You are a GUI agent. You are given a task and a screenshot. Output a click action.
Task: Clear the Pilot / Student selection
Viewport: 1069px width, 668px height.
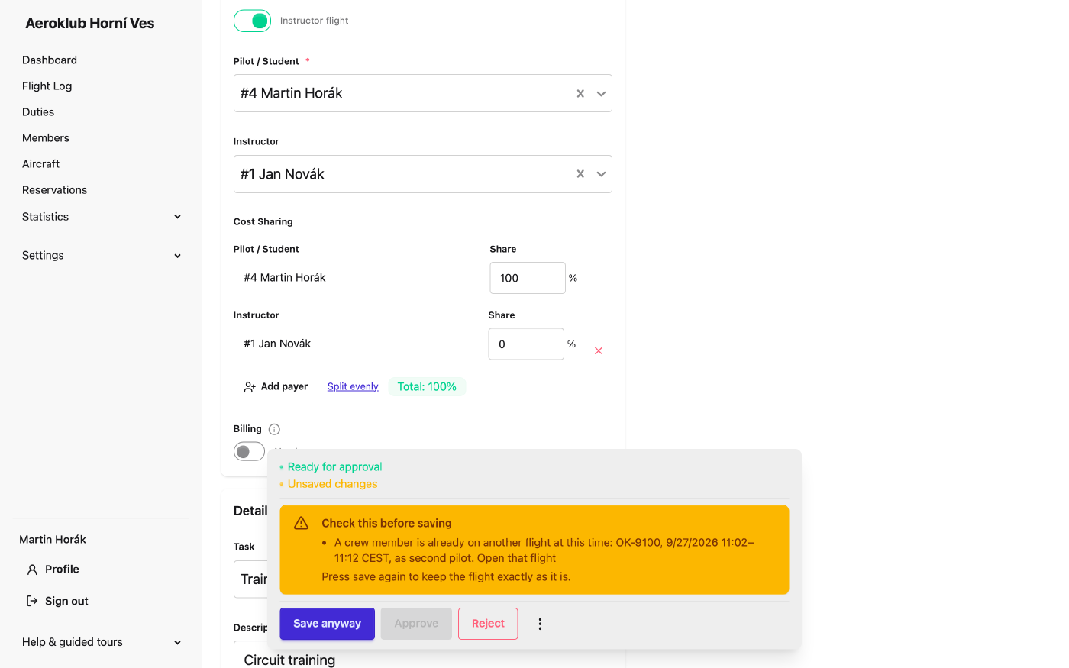[580, 94]
